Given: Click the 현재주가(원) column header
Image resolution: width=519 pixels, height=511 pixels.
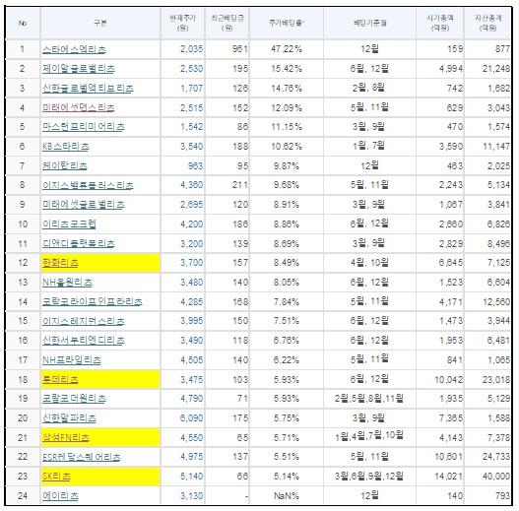Looking at the screenshot, I should click(x=183, y=23).
